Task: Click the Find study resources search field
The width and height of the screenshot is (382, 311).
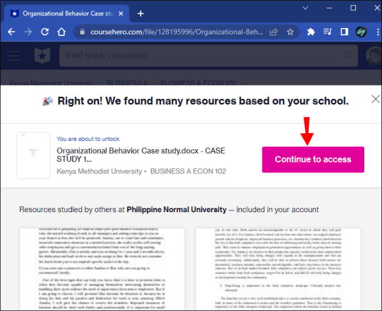Action: tap(209, 55)
